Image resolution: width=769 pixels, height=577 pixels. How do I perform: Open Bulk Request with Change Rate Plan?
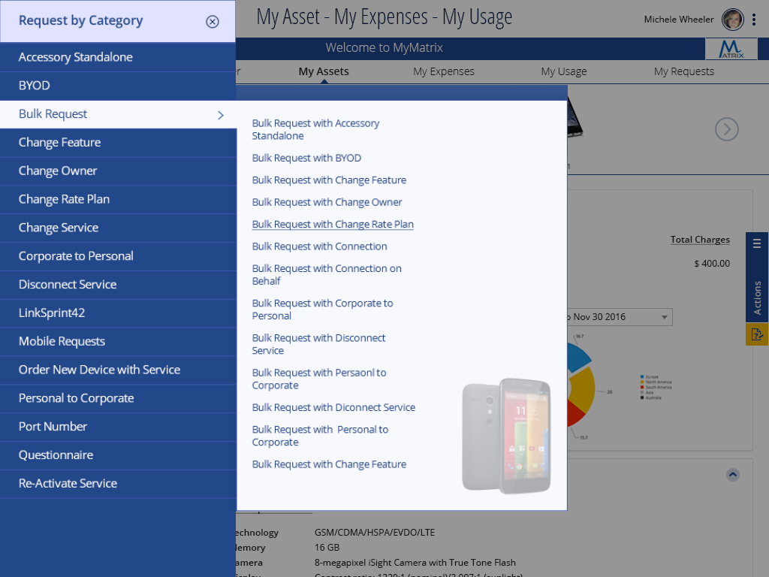[x=333, y=224]
